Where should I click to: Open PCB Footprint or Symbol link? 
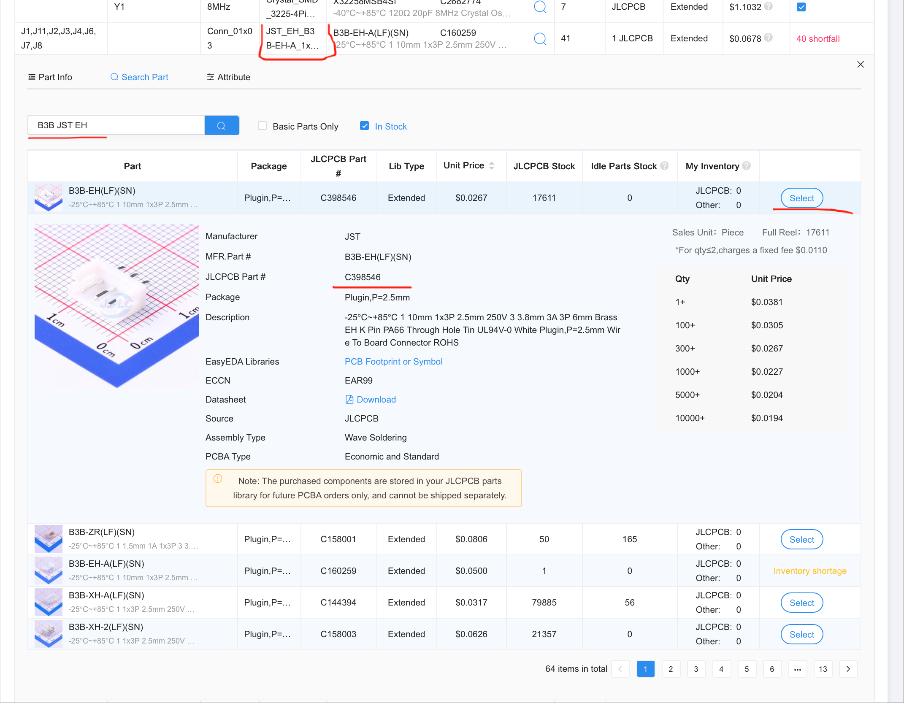click(x=393, y=362)
